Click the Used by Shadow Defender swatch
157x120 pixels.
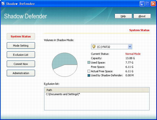(89, 75)
